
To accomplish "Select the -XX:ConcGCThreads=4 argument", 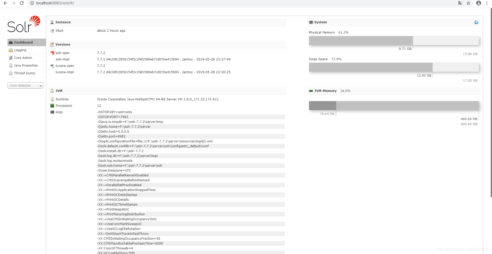I will click(x=115, y=248).
